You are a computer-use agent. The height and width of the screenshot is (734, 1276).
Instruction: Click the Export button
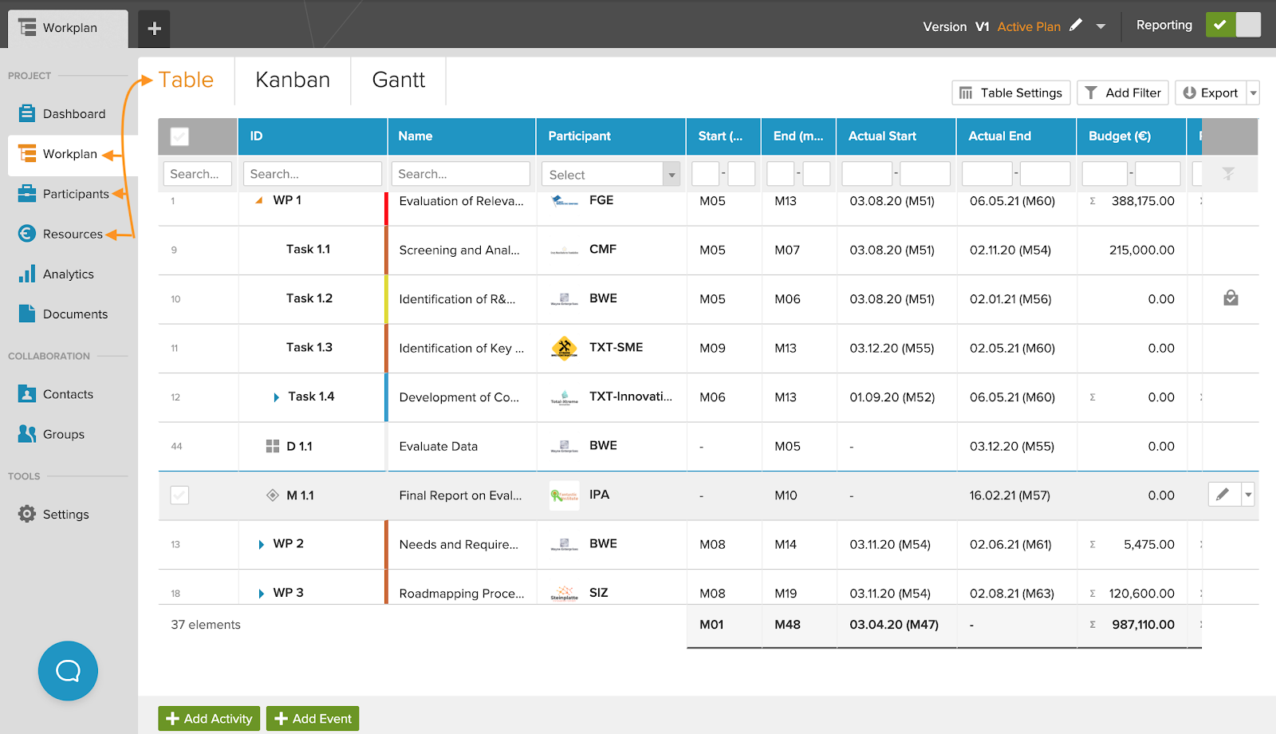point(1211,93)
